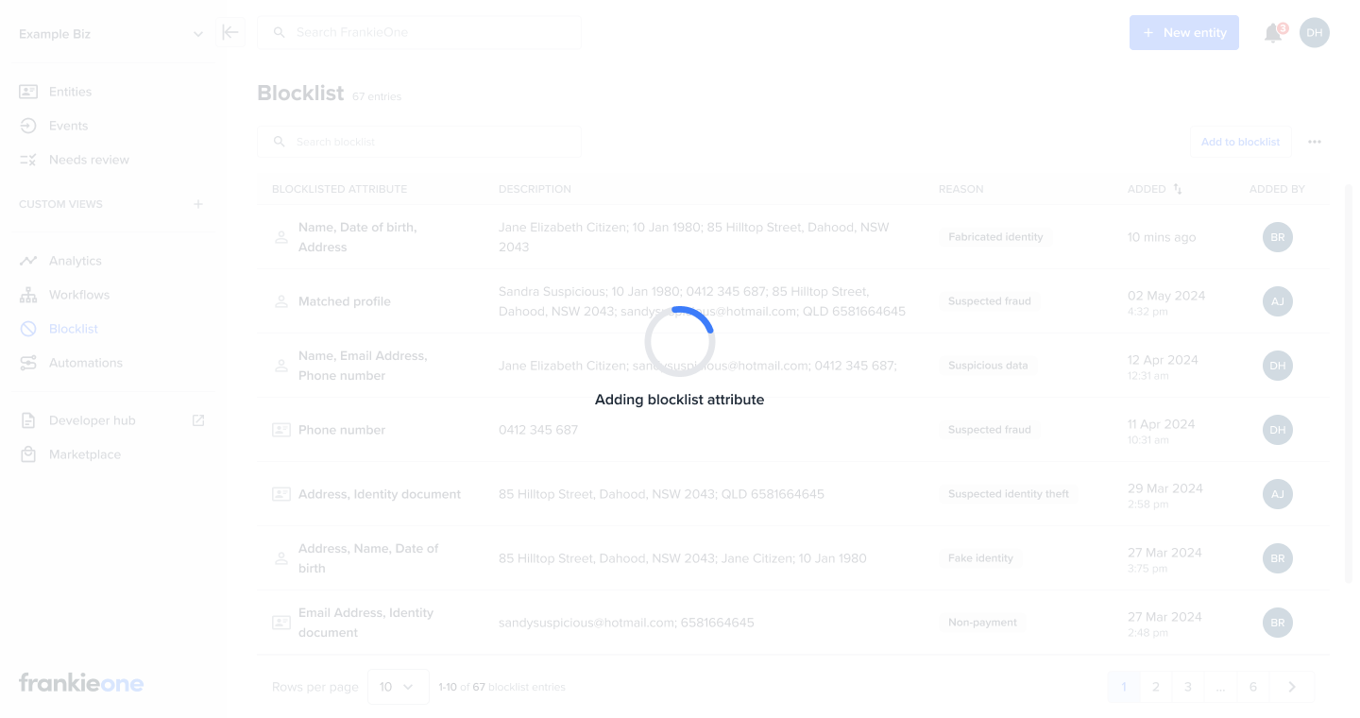
Task: Click the Suspicious data reason tag
Action: [988, 366]
